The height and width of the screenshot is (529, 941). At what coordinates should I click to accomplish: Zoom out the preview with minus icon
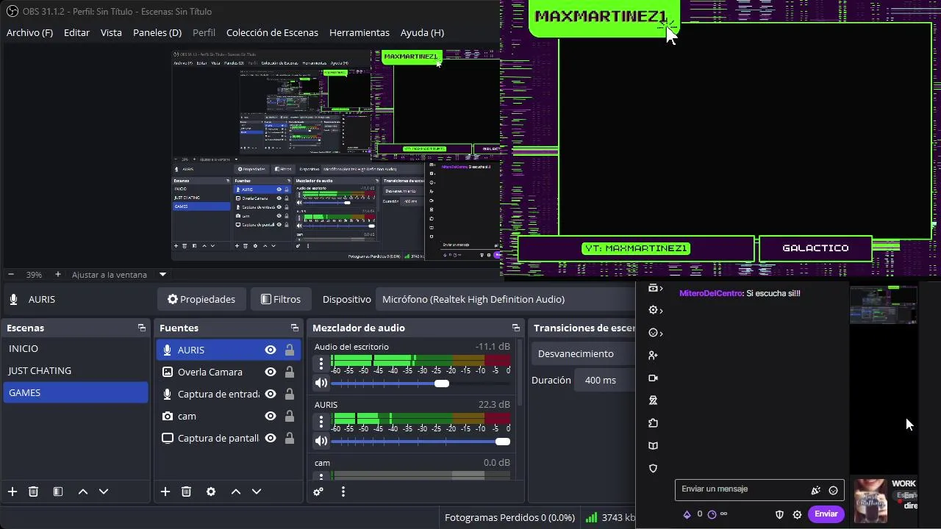click(x=12, y=274)
